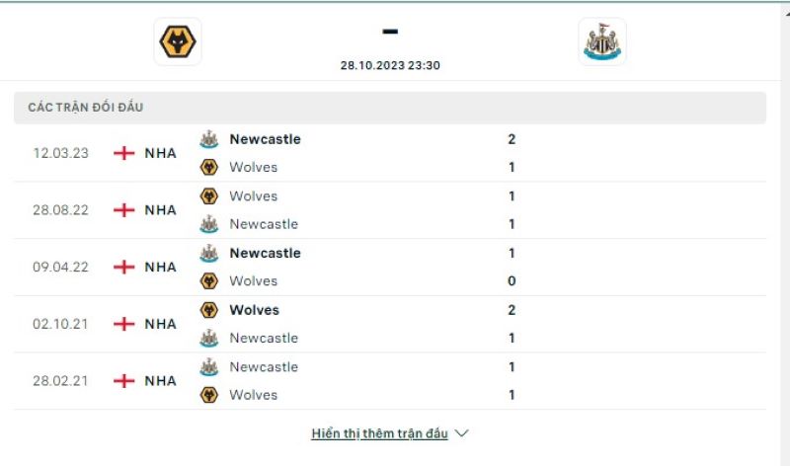Click Wolves crest in the 12.03.23 match

(x=209, y=167)
